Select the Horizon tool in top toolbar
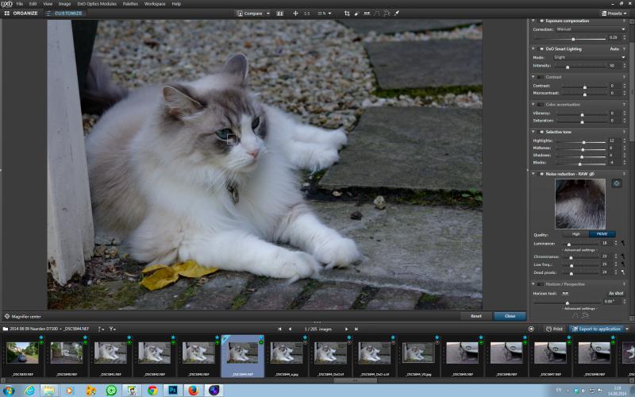Screen dimensions: 635x397 coord(367,13)
